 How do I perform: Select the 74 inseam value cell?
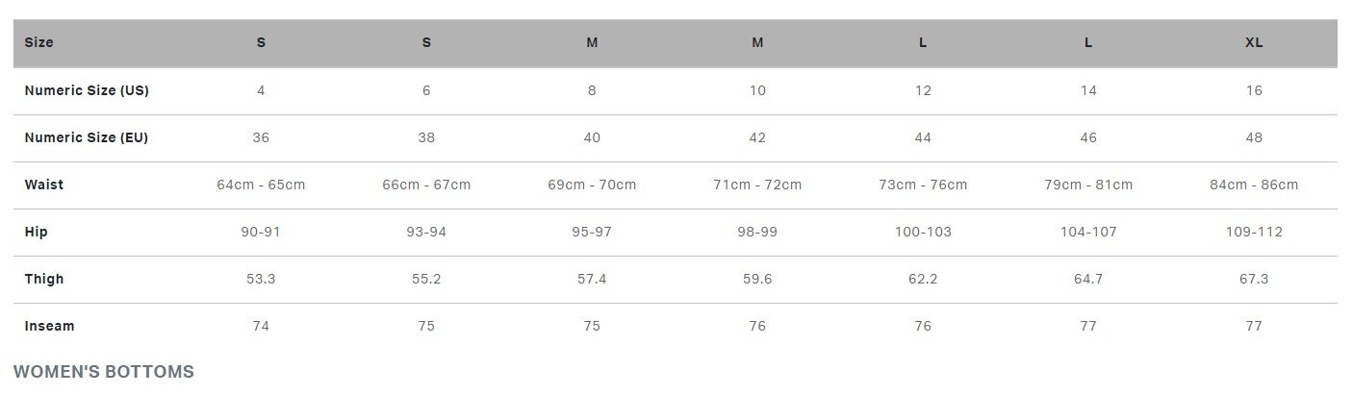(261, 326)
